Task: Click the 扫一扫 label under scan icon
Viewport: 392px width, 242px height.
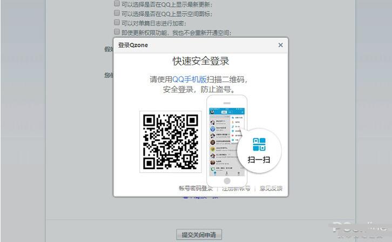Action: (x=259, y=160)
